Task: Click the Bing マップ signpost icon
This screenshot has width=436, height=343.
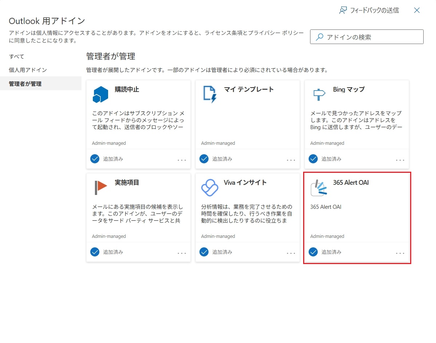Action: click(319, 95)
